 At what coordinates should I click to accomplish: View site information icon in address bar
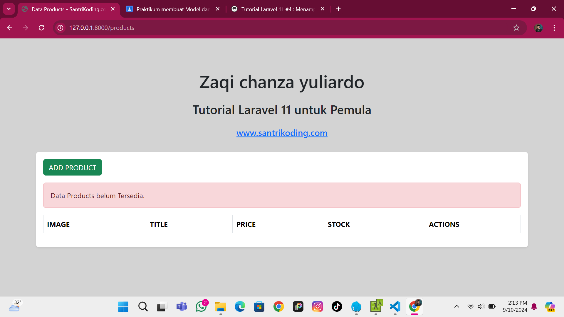[x=60, y=28]
